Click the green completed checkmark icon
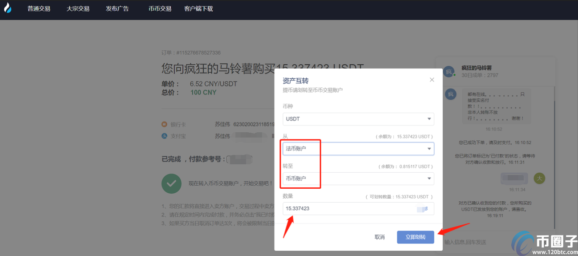The image size is (578, 256). 171,183
